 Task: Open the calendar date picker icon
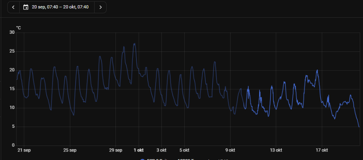(26, 7)
